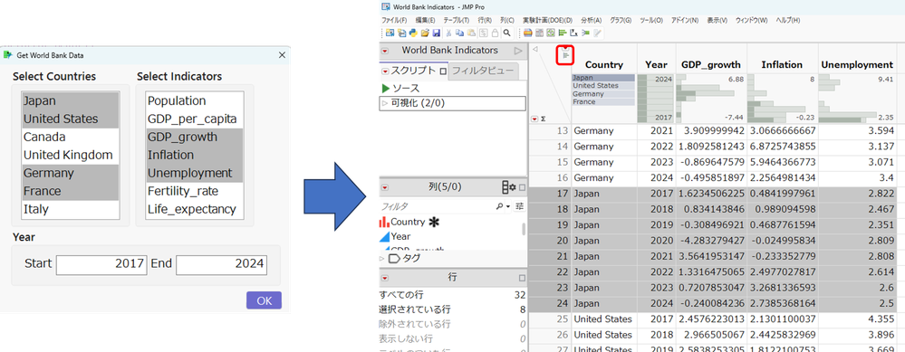The width and height of the screenshot is (905, 352).
Task: Switch to the フィルタビュー tab
Action: [x=483, y=71]
